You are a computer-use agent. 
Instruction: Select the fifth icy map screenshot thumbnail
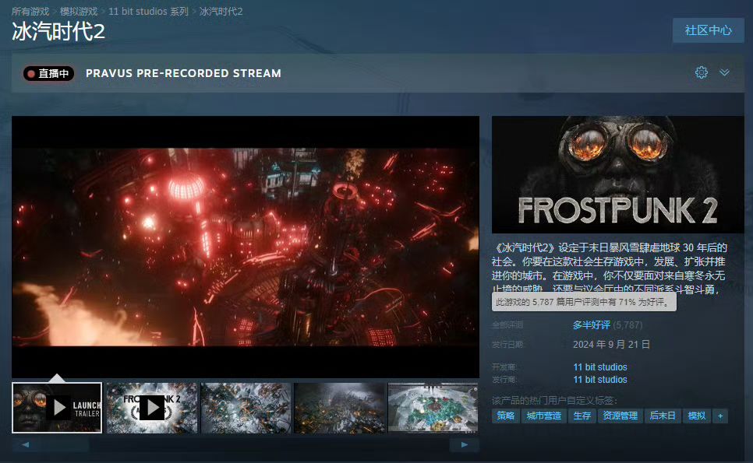coord(433,408)
